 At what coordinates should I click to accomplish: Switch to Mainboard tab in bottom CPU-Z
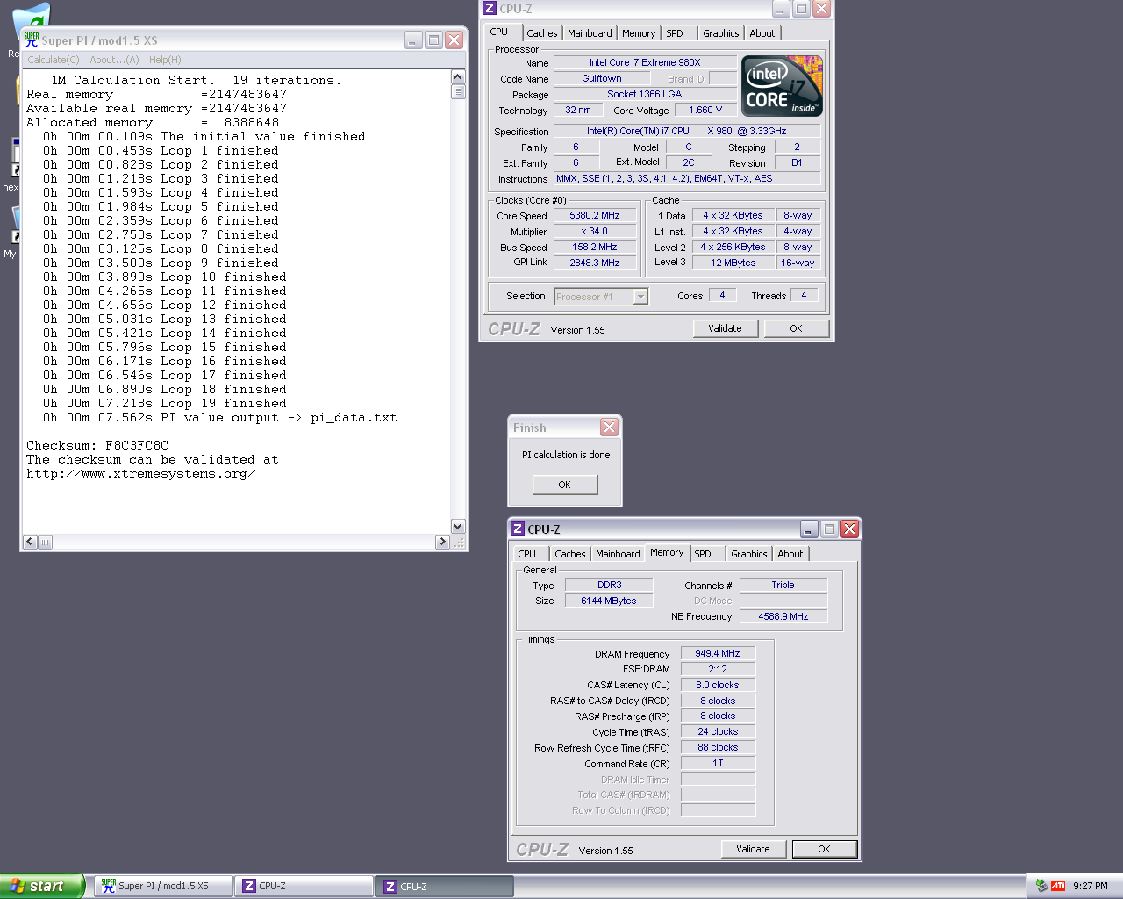(x=618, y=554)
